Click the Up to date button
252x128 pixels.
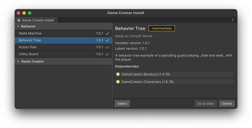point(206,104)
